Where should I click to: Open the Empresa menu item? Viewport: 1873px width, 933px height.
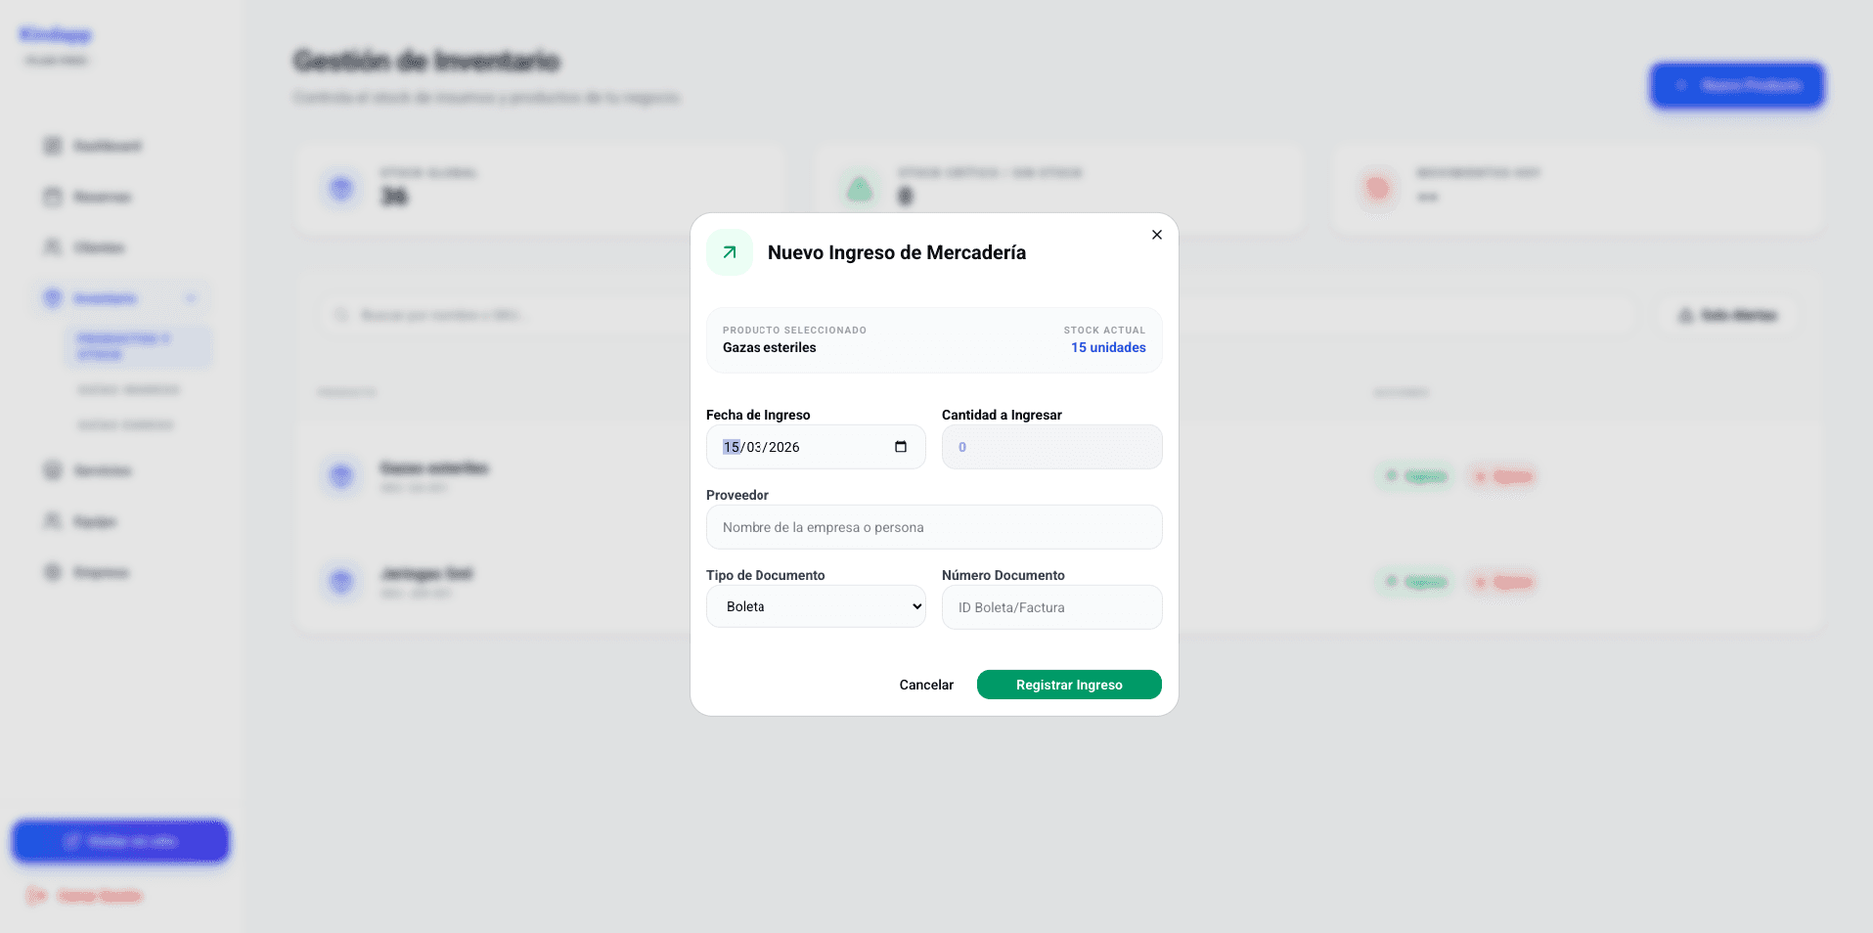(x=100, y=572)
